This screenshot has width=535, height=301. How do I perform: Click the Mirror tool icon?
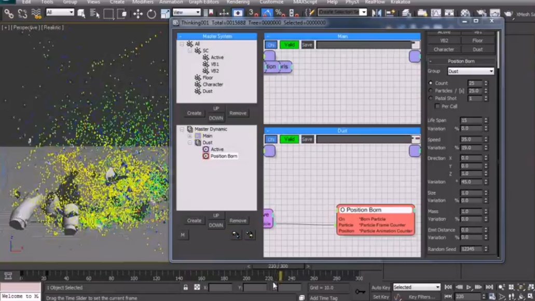pyautogui.click(x=377, y=13)
